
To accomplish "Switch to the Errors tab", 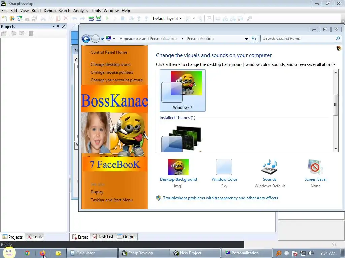I will click(x=80, y=237).
